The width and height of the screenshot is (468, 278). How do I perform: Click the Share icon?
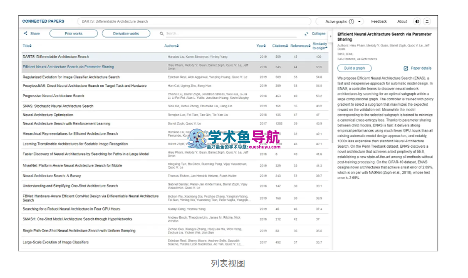pos(26,34)
